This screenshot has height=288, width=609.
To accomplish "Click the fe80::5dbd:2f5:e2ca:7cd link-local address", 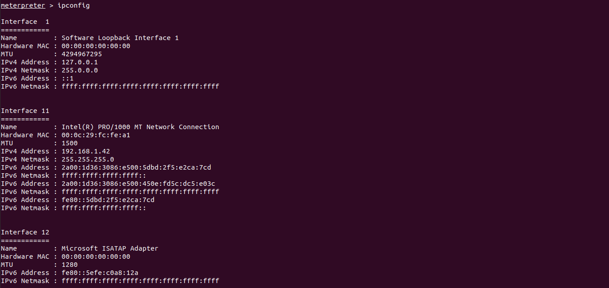I will [x=108, y=200].
